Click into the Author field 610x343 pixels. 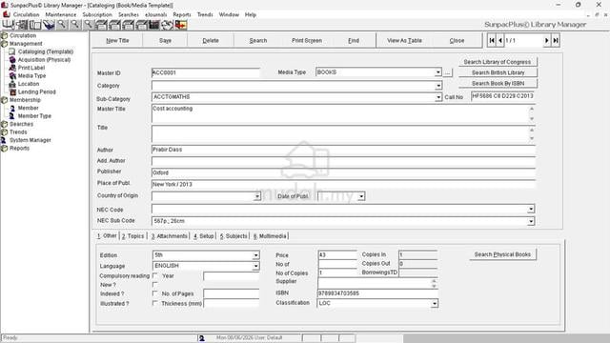point(343,150)
